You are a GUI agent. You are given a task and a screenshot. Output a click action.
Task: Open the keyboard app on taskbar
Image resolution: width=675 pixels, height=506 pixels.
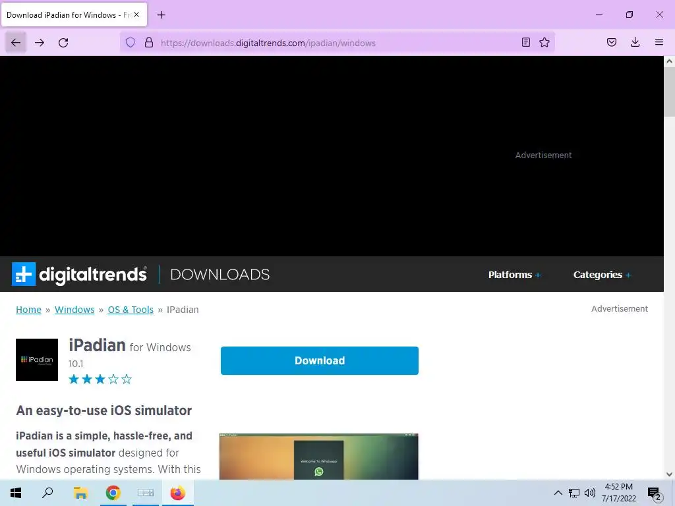[x=146, y=493]
